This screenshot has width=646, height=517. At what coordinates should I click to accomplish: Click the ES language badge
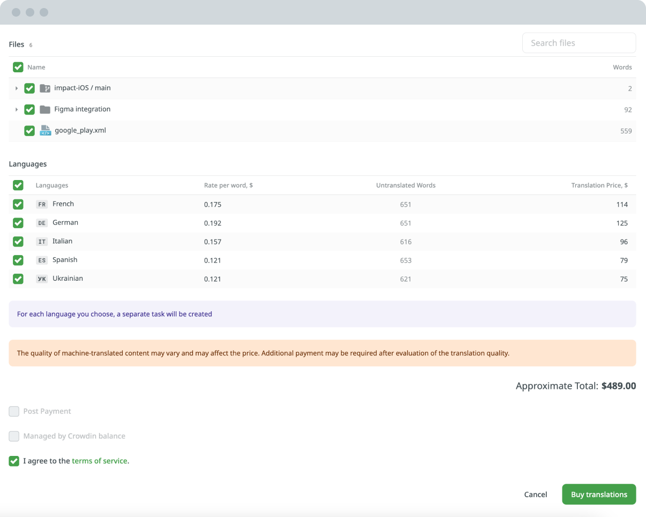pyautogui.click(x=42, y=260)
